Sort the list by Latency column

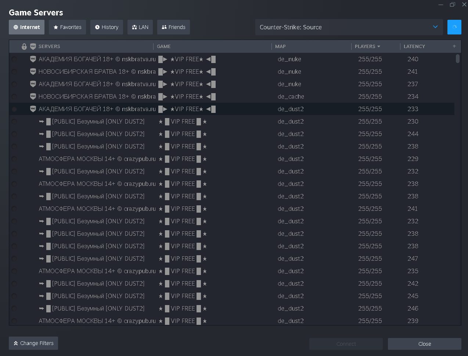click(x=414, y=47)
